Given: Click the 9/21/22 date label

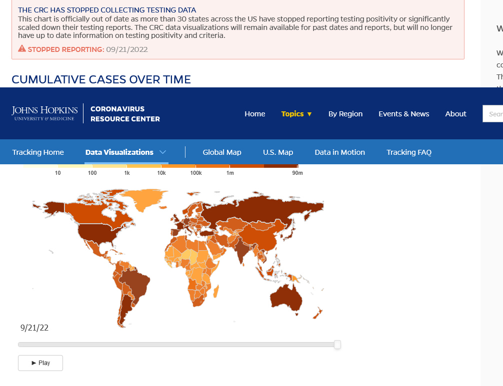Looking at the screenshot, I should (34, 328).
